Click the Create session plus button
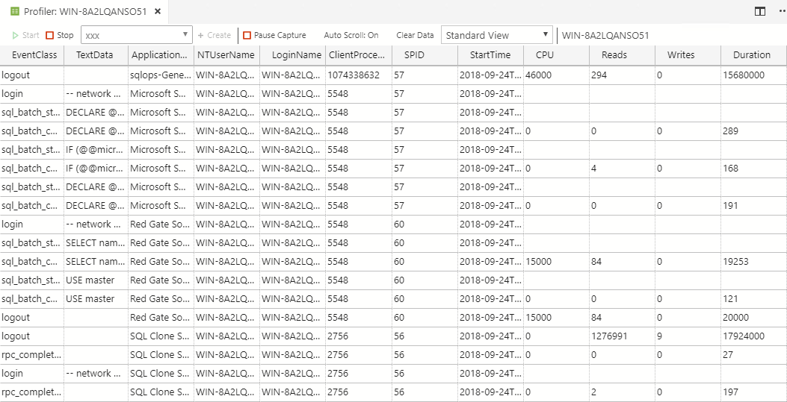This screenshot has width=787, height=402. coord(214,35)
